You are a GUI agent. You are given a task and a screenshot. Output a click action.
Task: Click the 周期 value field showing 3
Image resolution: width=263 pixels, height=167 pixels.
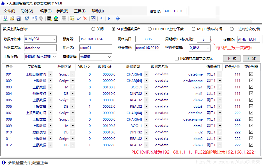(203, 39)
